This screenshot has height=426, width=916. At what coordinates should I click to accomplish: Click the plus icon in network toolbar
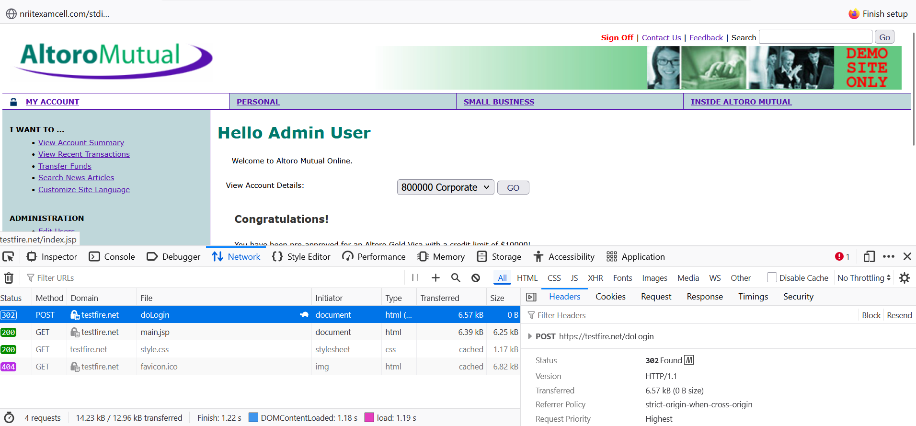pyautogui.click(x=435, y=278)
